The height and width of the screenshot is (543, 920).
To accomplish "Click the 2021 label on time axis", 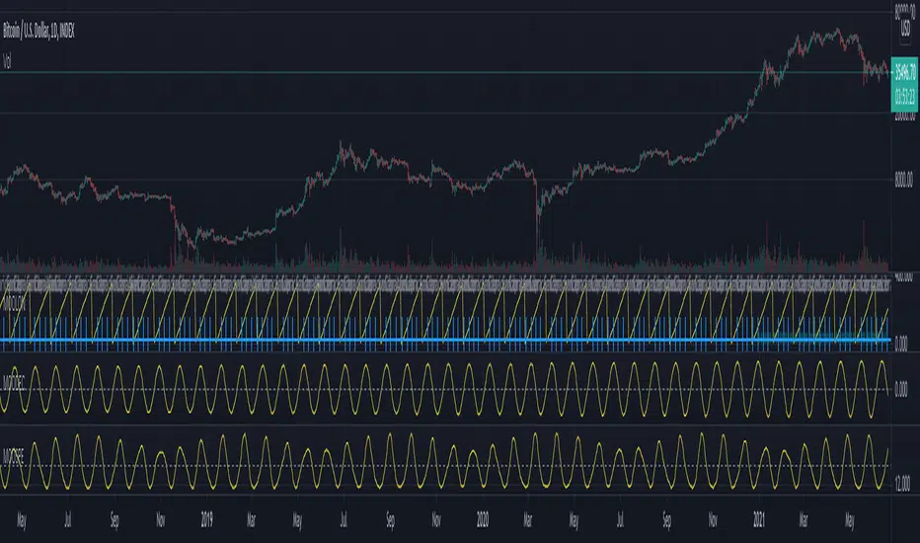I will [x=759, y=519].
